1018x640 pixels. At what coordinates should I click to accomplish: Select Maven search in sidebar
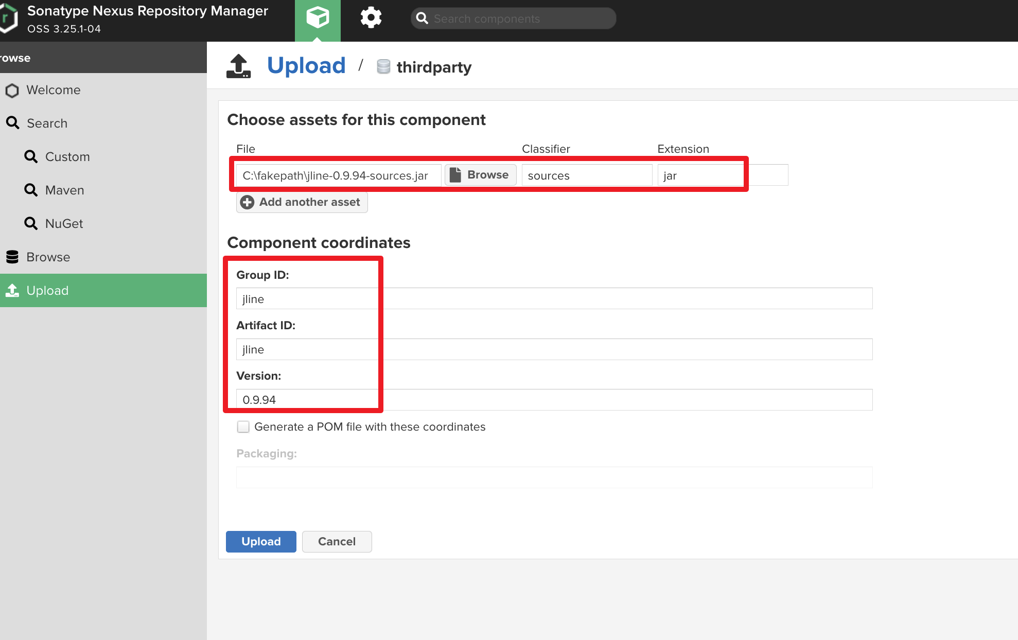(64, 190)
